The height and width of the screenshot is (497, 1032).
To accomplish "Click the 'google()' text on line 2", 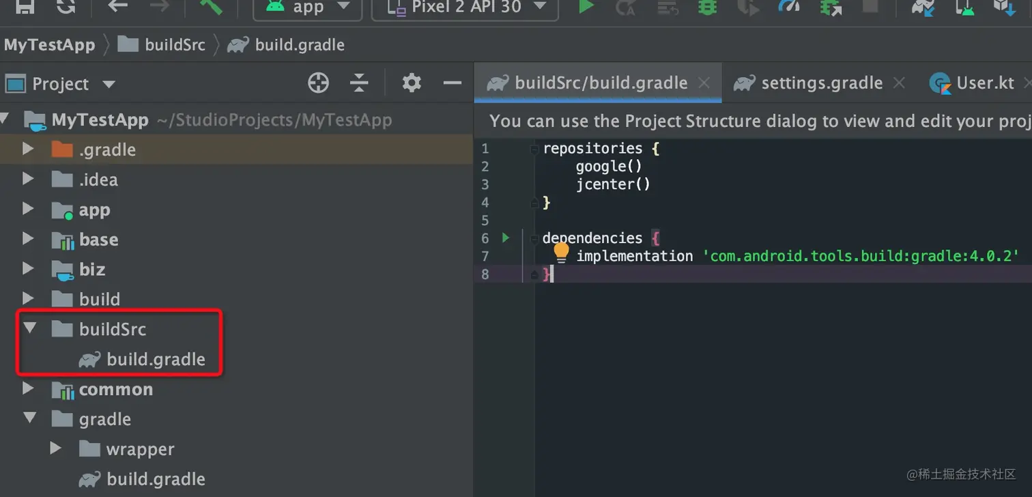I will [609, 166].
